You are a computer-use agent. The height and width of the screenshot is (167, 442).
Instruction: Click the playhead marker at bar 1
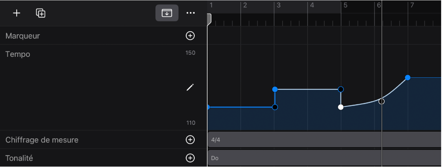click(209, 19)
